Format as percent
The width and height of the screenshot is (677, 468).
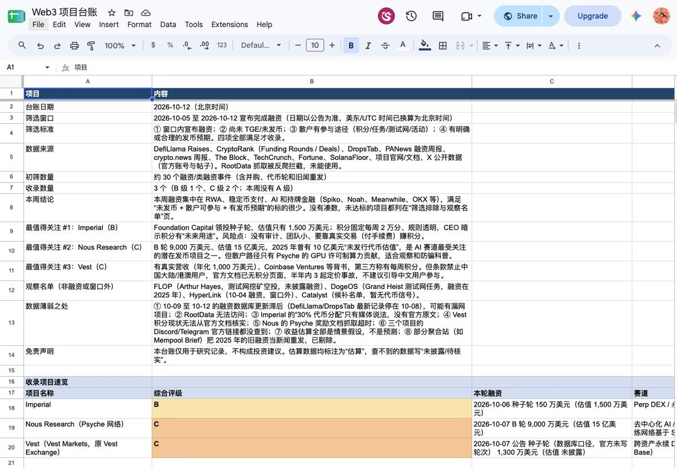(170, 45)
